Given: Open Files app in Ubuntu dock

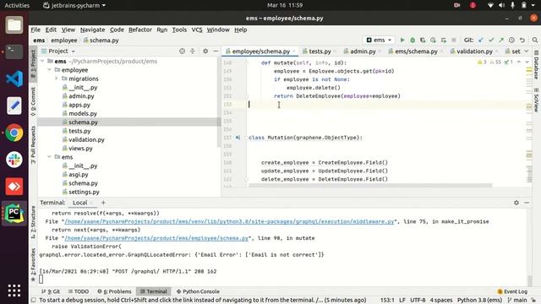Looking at the screenshot, I should [14, 24].
